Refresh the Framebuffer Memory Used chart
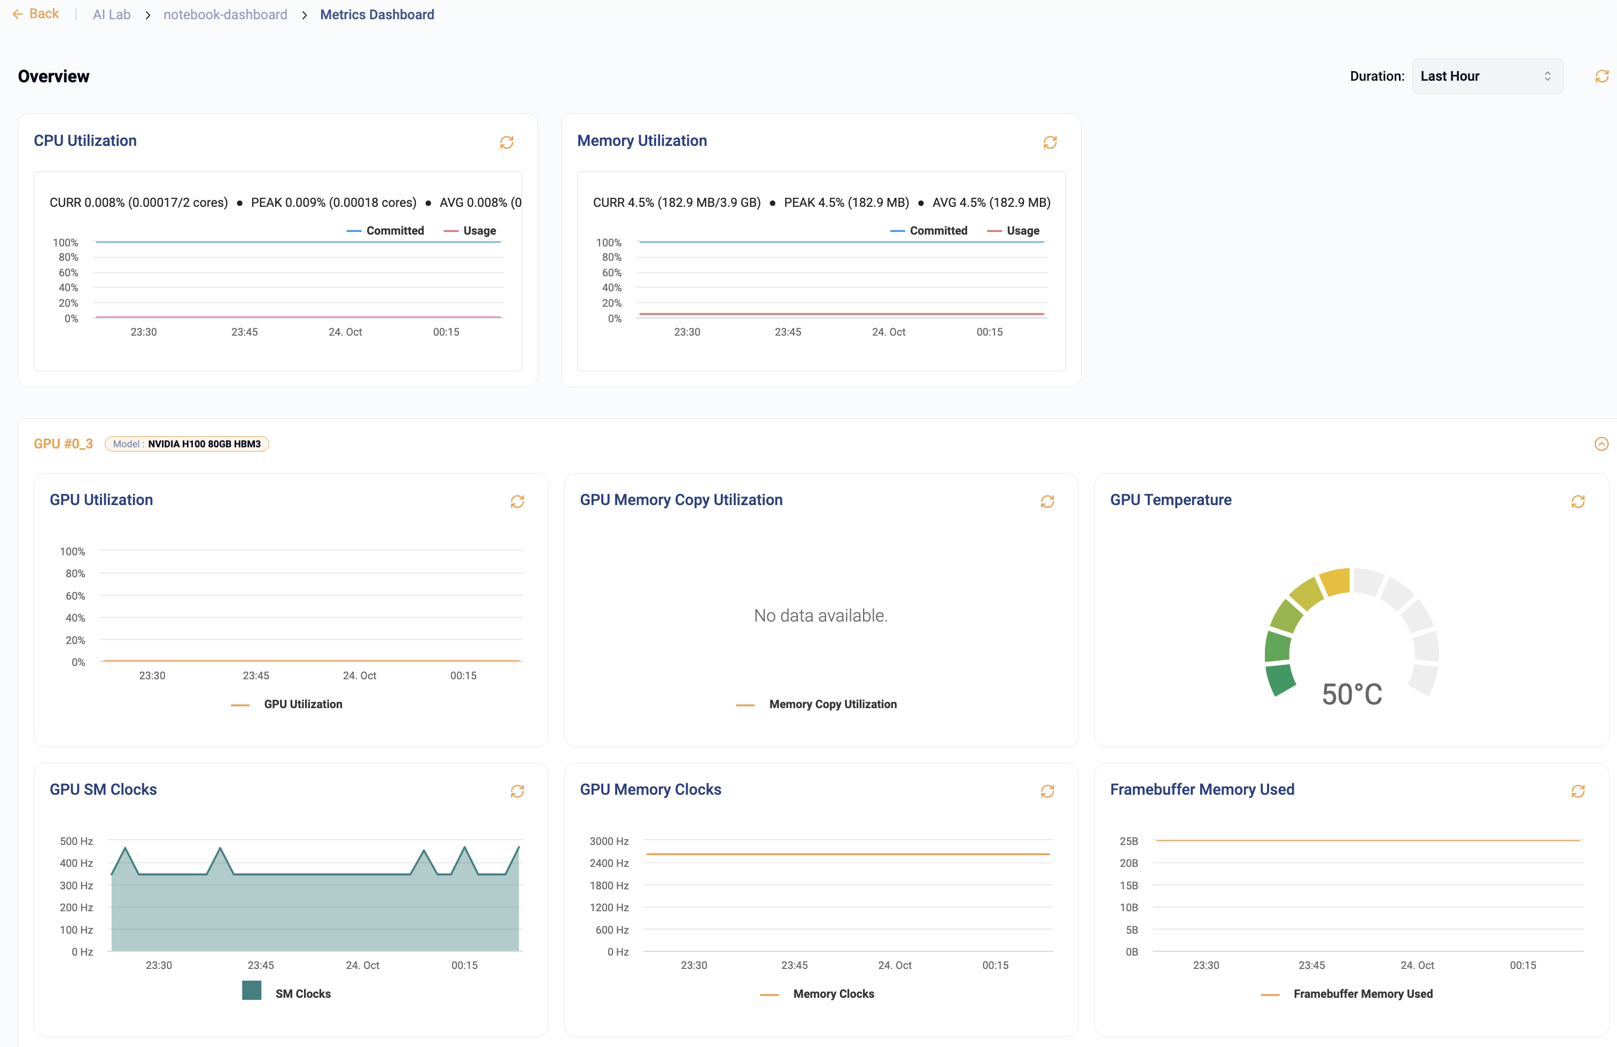Viewport: 1617px width, 1047px height. pos(1579,792)
